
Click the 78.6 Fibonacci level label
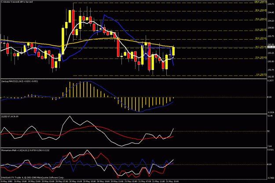(261, 19)
